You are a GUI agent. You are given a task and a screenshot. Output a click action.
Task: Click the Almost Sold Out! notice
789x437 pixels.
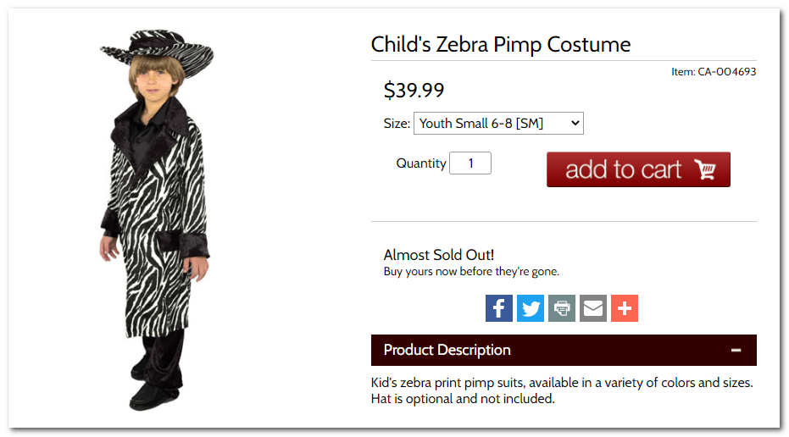438,255
